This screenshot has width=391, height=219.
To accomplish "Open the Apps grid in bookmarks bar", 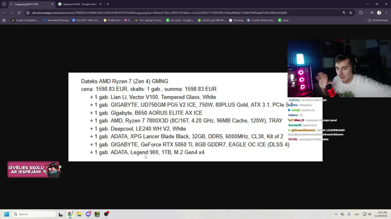I will click(4, 20).
